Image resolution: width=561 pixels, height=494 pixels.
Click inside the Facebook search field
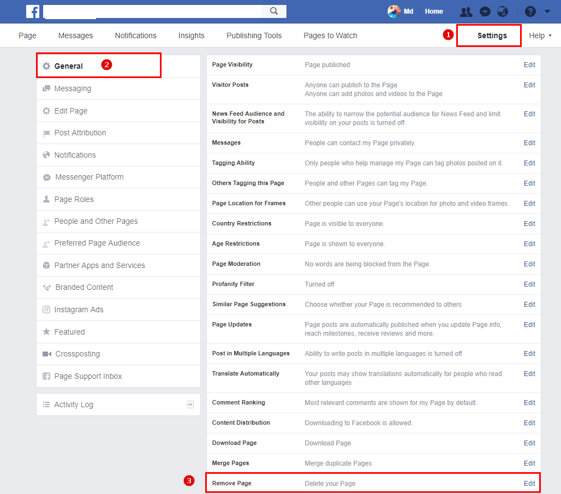click(x=153, y=11)
